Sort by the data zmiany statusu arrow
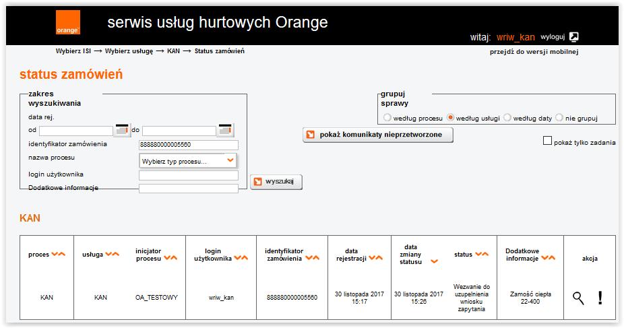 click(434, 261)
